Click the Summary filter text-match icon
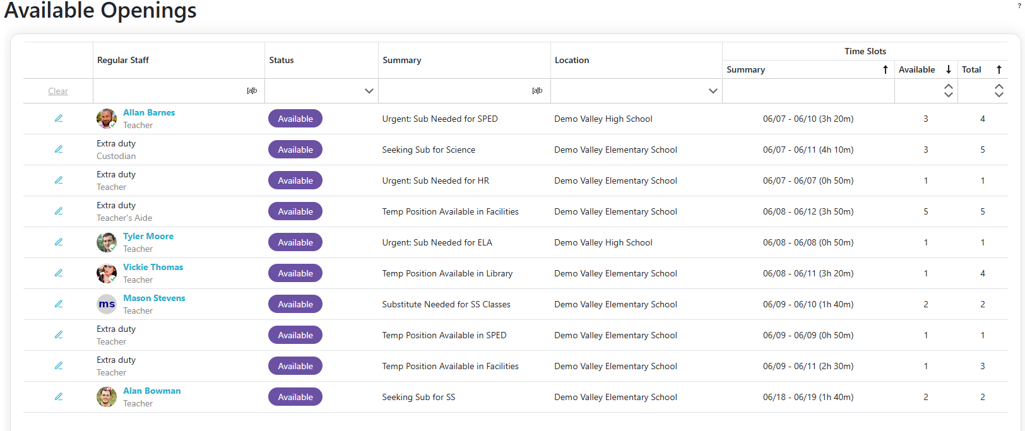1025x431 pixels. (x=537, y=91)
